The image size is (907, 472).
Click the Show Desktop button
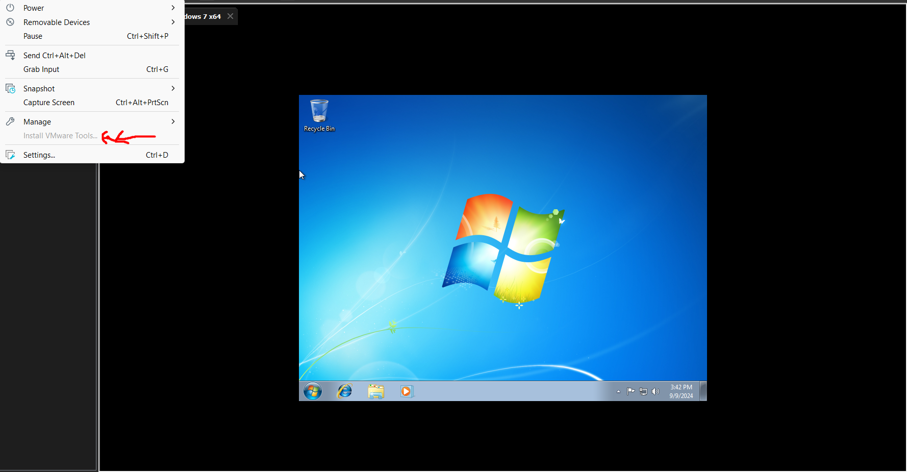703,391
